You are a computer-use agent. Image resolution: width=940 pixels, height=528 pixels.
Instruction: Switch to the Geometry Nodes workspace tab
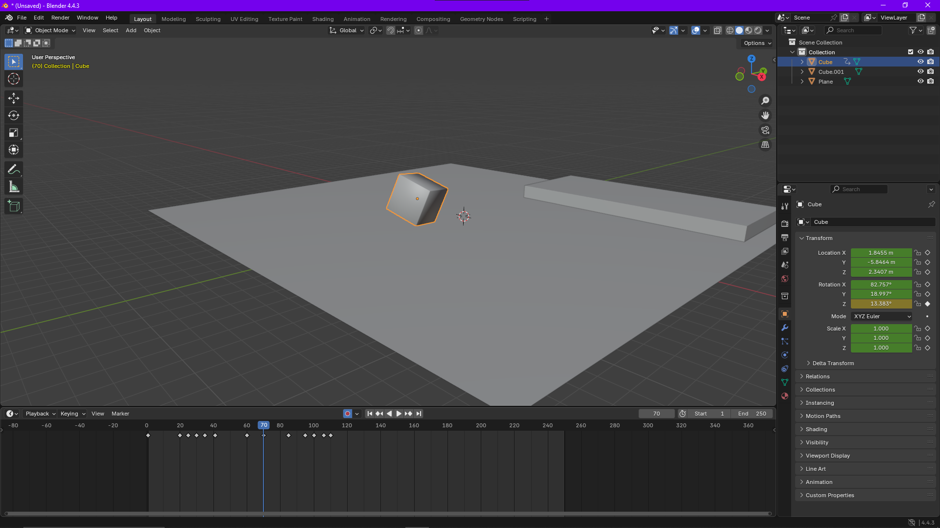pyautogui.click(x=481, y=19)
